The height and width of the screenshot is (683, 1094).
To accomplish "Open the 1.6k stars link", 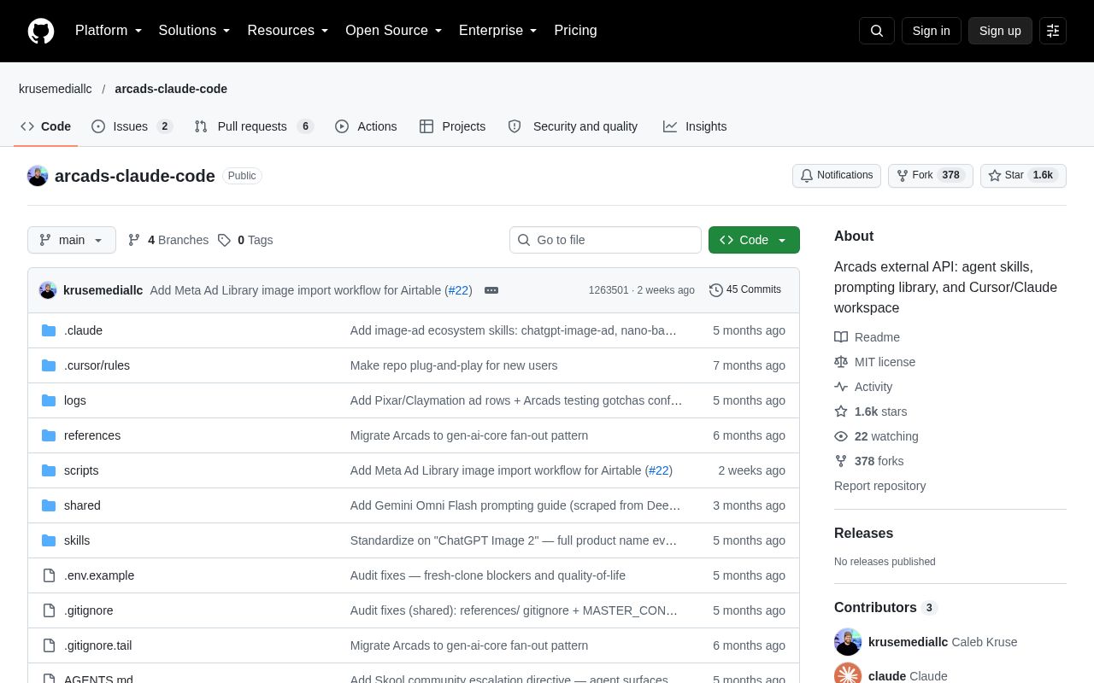I will (870, 412).
